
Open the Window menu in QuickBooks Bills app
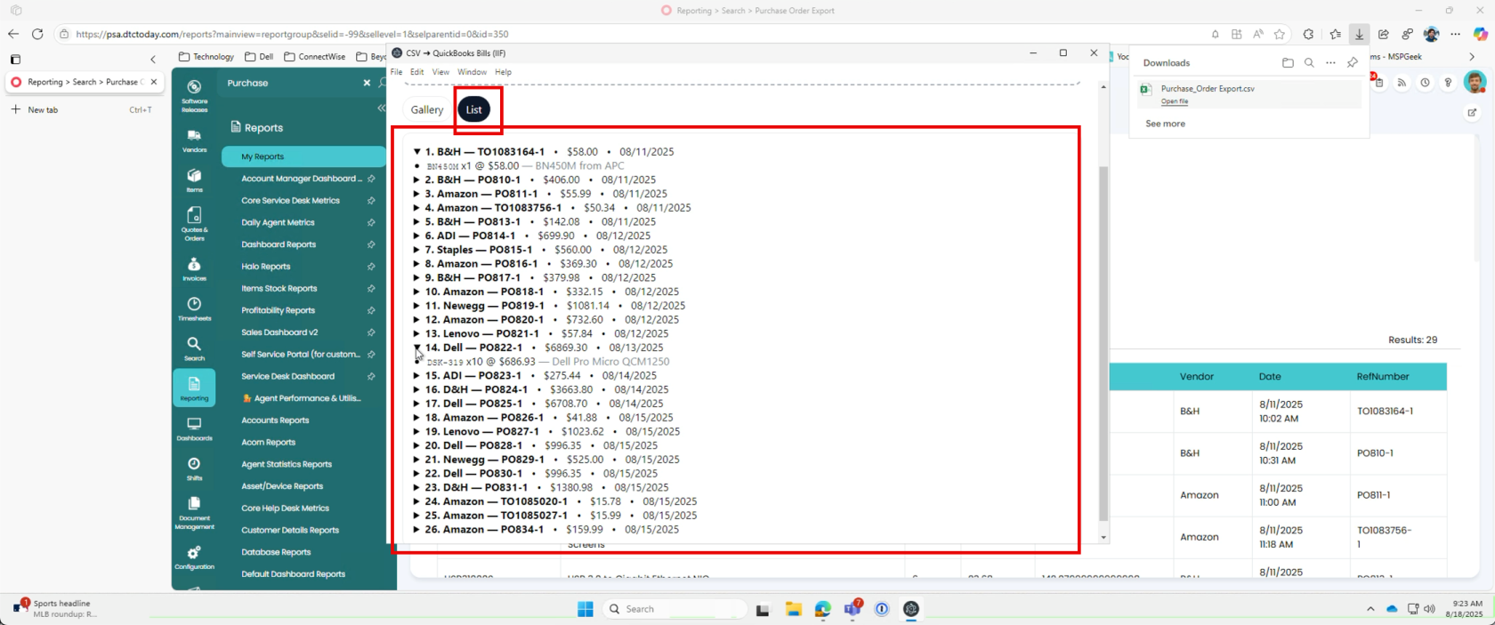[472, 72]
